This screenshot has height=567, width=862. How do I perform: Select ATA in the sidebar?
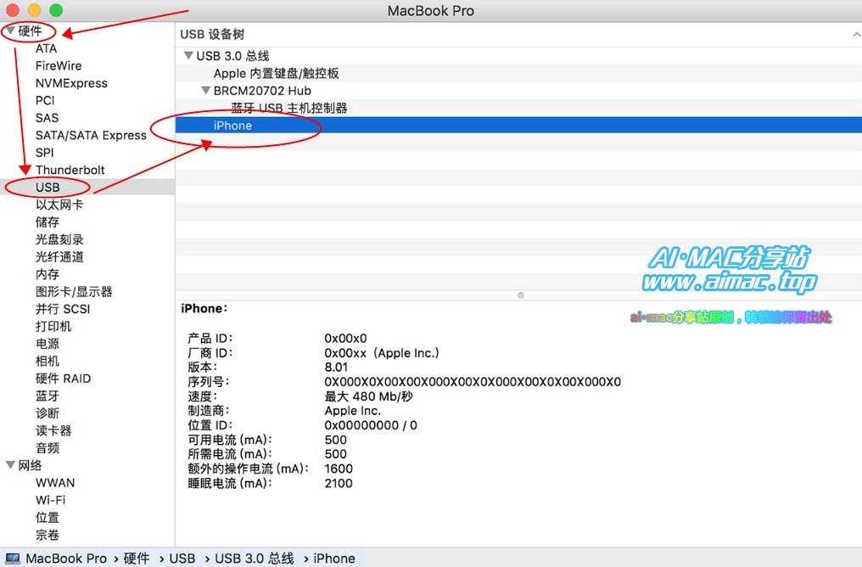[46, 48]
